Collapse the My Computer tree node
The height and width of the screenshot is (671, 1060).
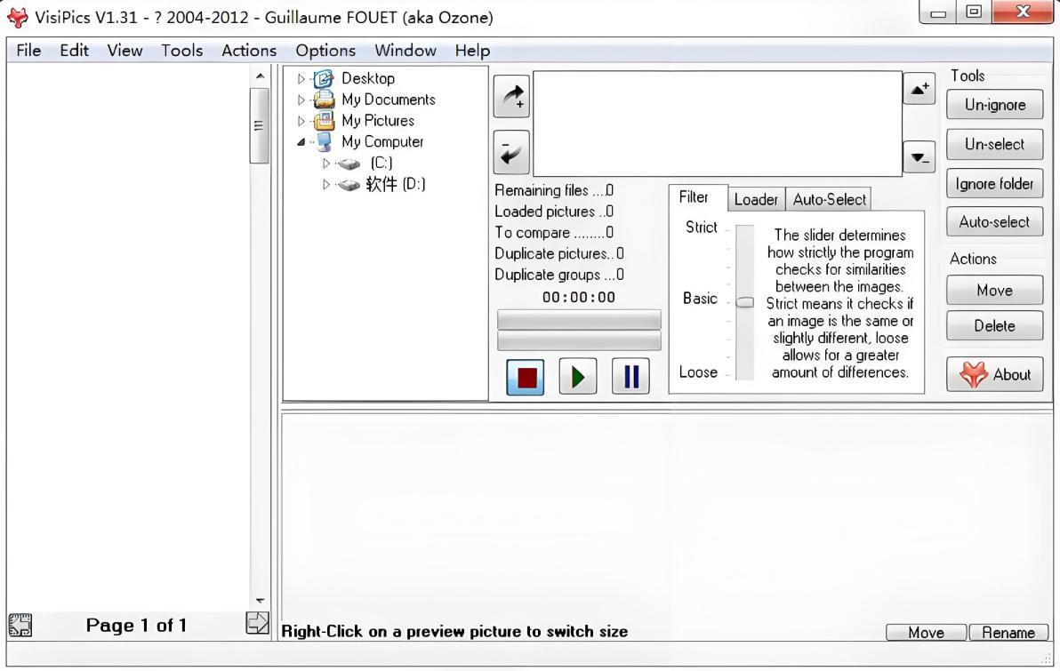(301, 142)
